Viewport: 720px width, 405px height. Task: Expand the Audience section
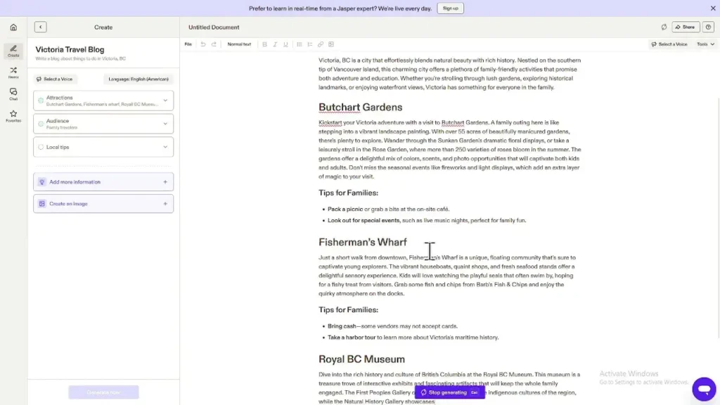164,122
